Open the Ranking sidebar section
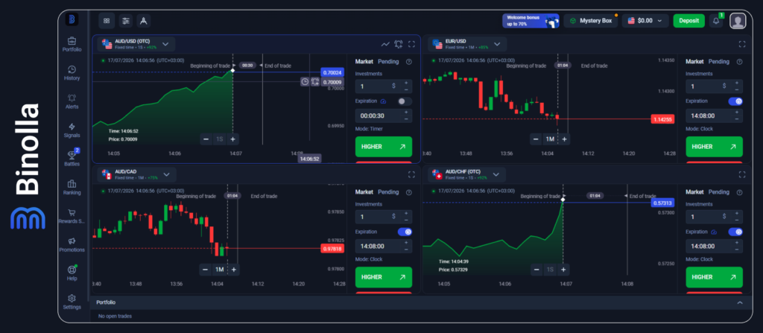 pyautogui.click(x=72, y=188)
